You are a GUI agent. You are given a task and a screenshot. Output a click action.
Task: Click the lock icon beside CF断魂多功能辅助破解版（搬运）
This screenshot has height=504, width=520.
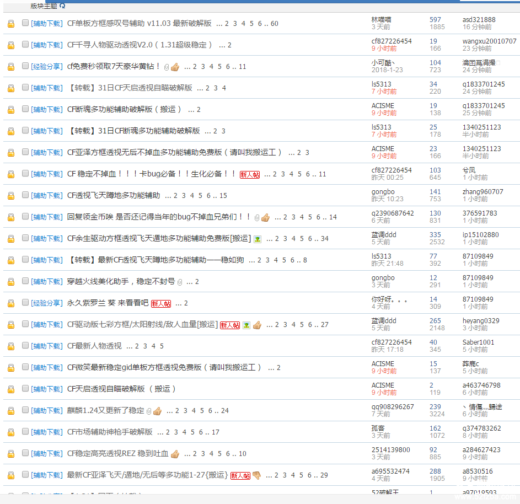pos(11,109)
